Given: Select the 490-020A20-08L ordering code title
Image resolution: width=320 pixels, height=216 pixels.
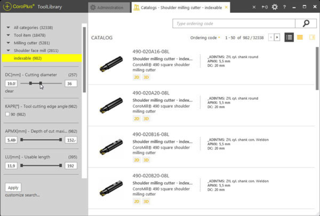Looking at the screenshot, I should (x=151, y=93).
